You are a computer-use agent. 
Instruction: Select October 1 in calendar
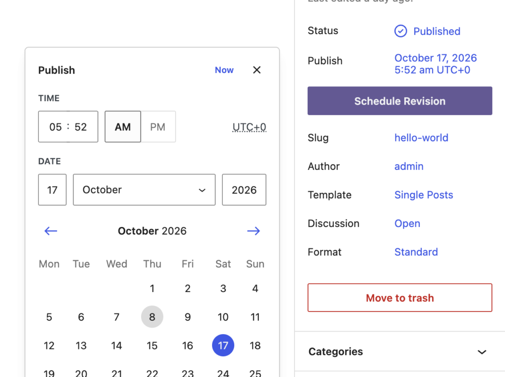[x=152, y=288]
